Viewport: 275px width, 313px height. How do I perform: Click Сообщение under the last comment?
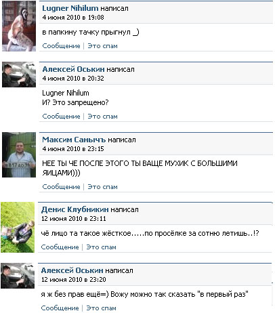pos(60,308)
